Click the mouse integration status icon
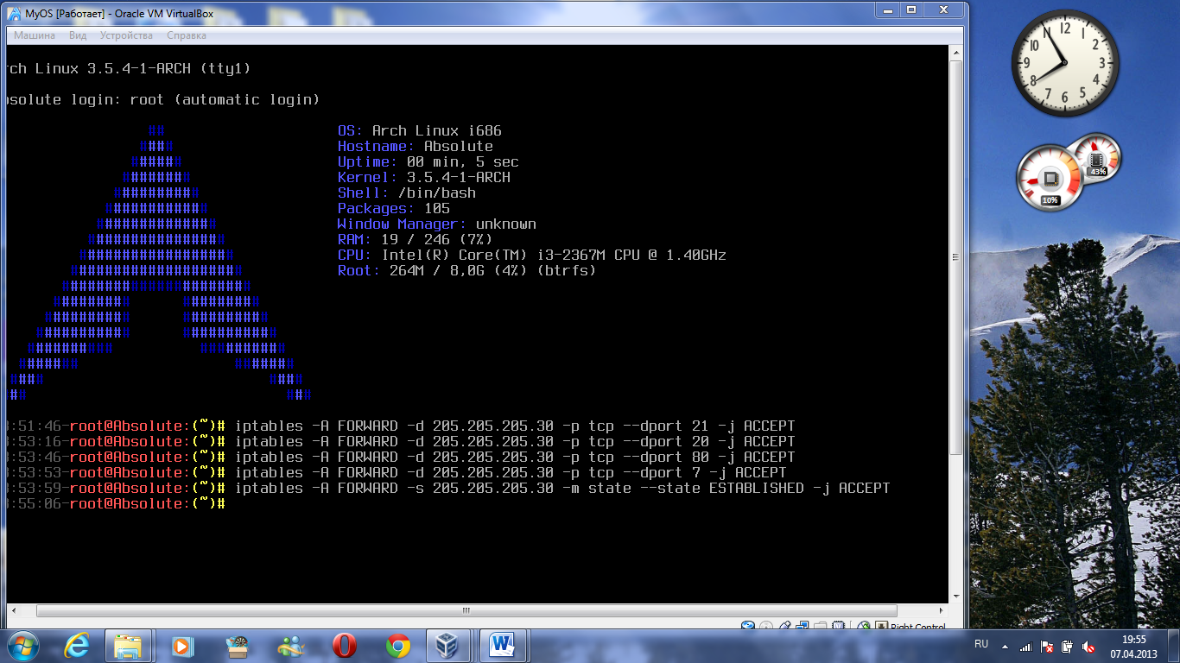This screenshot has width=1180, height=663. point(863,627)
